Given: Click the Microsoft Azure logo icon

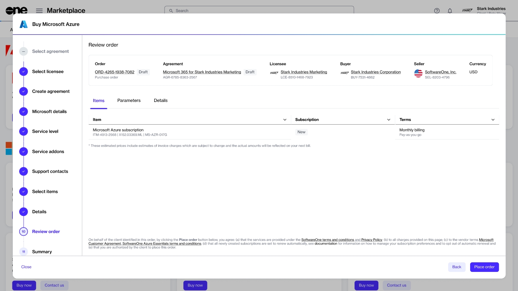Looking at the screenshot, I should 23,24.
